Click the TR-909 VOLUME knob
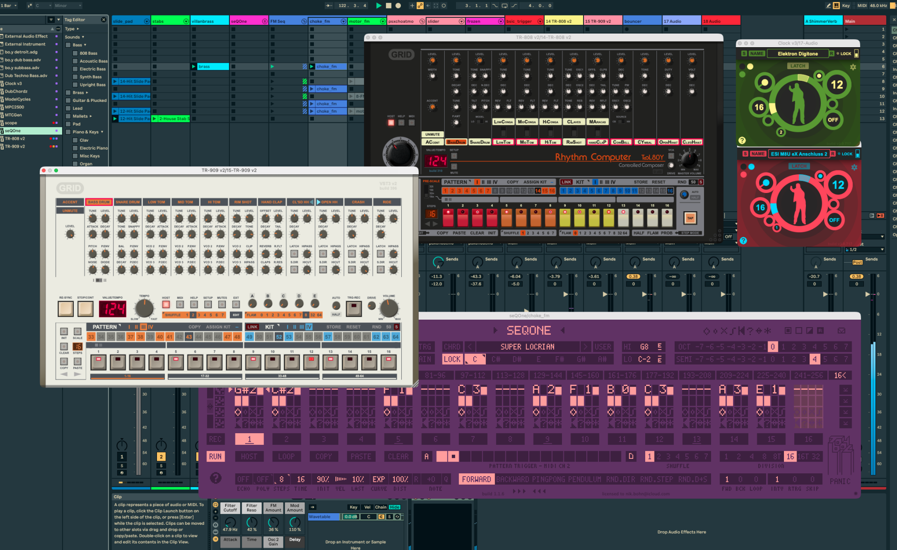Screen dimensions: 897x550 pos(389,308)
